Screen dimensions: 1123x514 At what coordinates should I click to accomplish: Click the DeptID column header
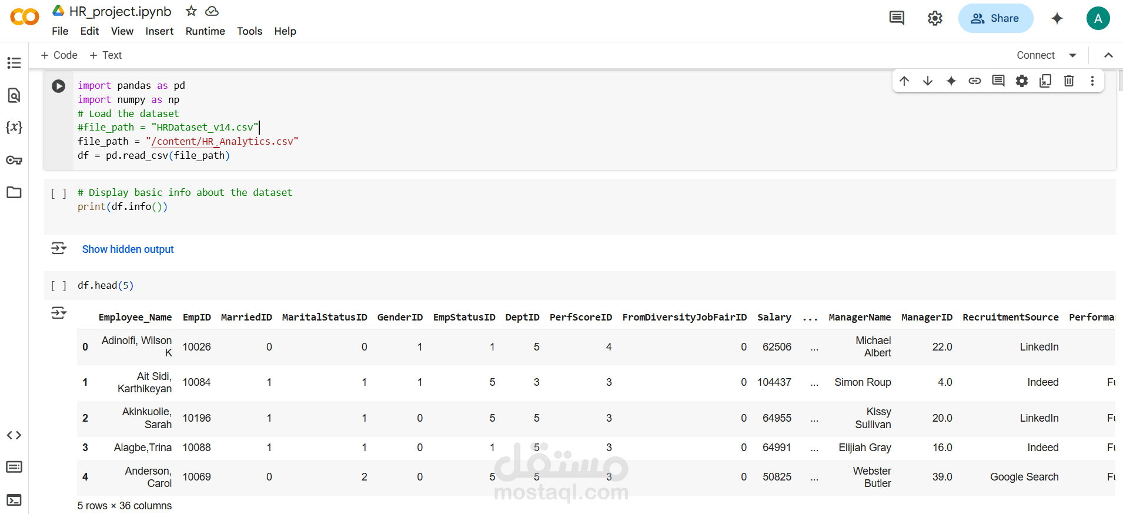tap(522, 318)
